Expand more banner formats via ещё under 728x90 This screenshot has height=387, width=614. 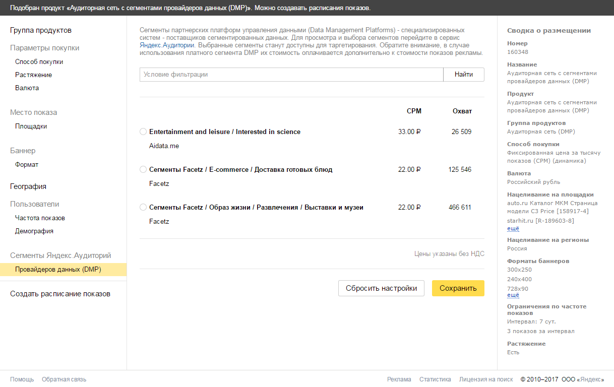(x=513, y=295)
